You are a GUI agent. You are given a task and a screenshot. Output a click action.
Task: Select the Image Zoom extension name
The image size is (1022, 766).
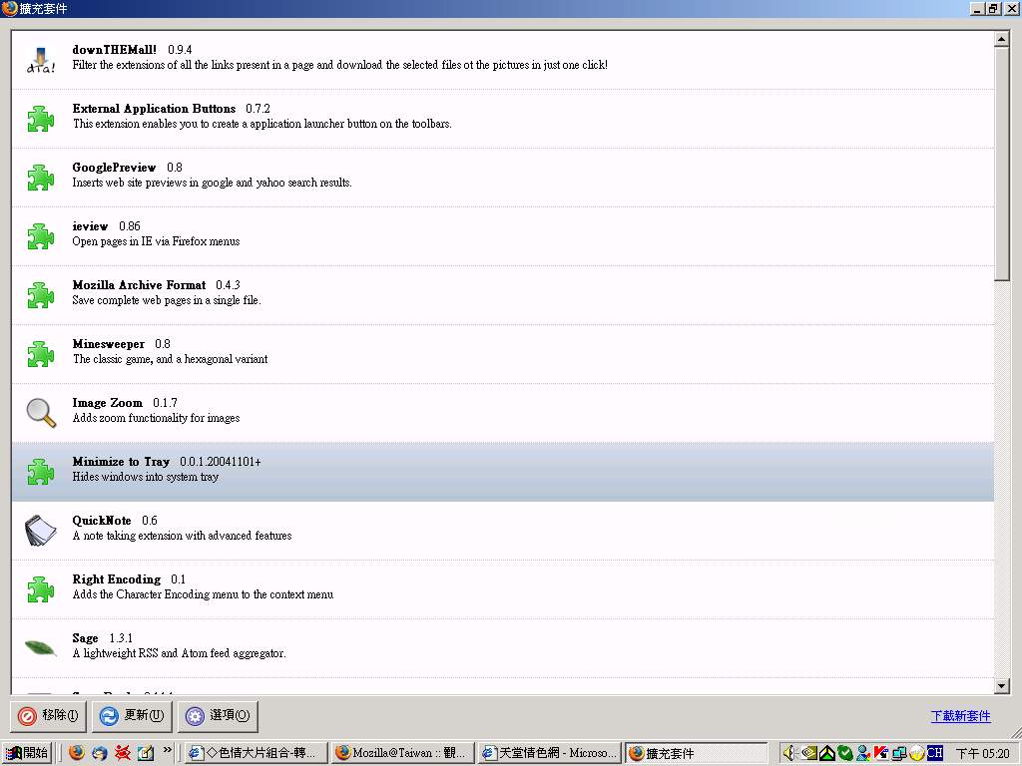107,403
